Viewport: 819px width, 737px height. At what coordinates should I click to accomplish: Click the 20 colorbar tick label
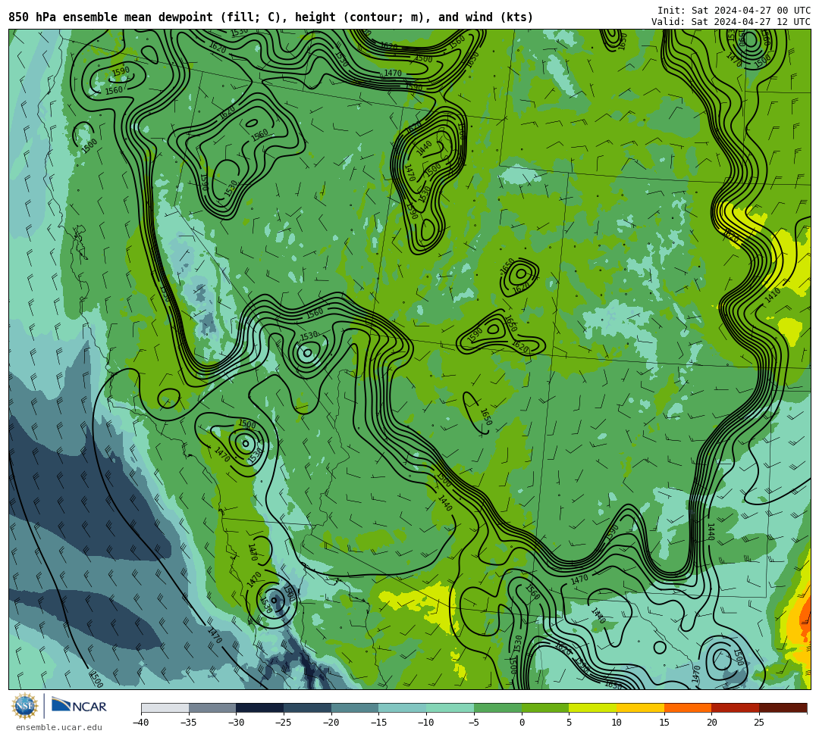point(712,723)
